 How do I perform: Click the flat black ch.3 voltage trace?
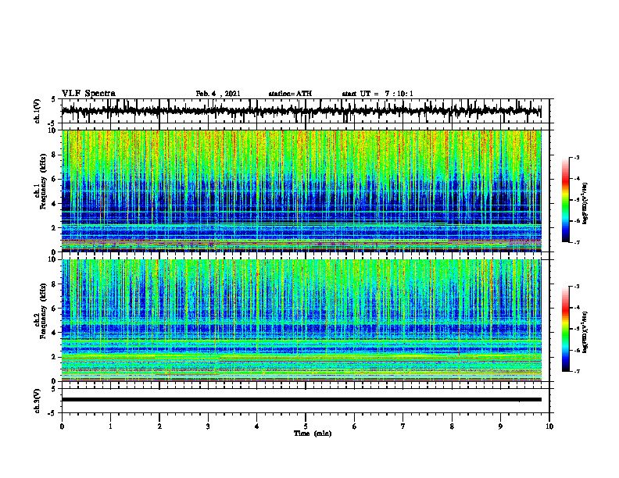coord(302,400)
